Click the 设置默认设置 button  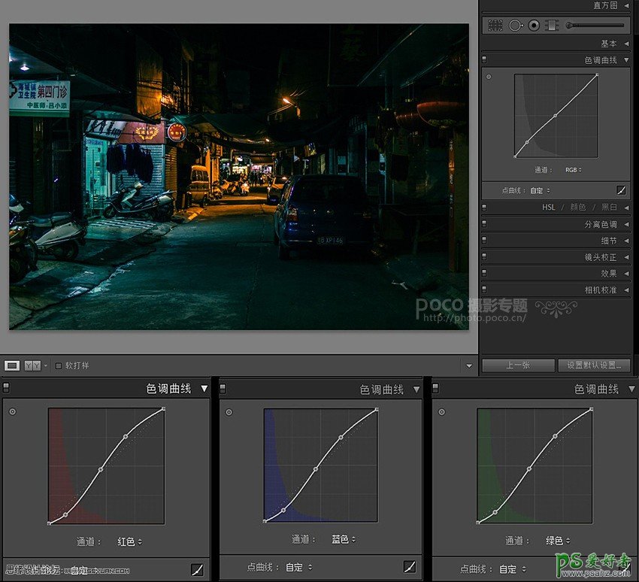click(x=594, y=365)
